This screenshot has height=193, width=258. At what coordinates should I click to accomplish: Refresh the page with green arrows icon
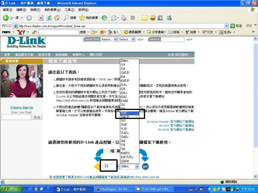[x=49, y=18]
